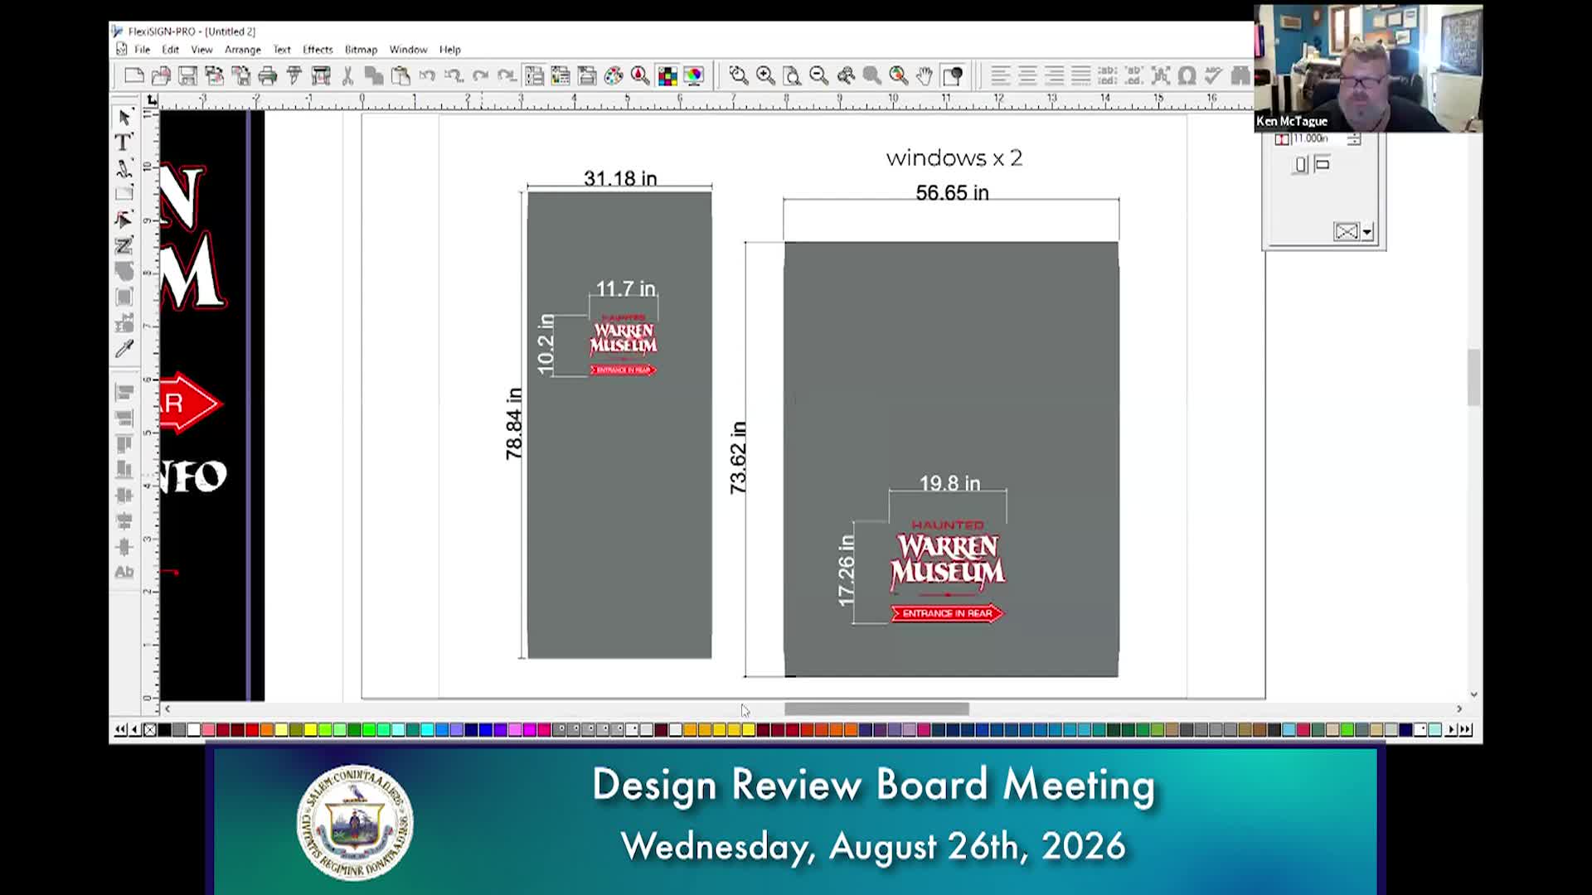This screenshot has width=1592, height=895.
Task: Click the vertical scrollbar thumb
Action: pos(1473,378)
